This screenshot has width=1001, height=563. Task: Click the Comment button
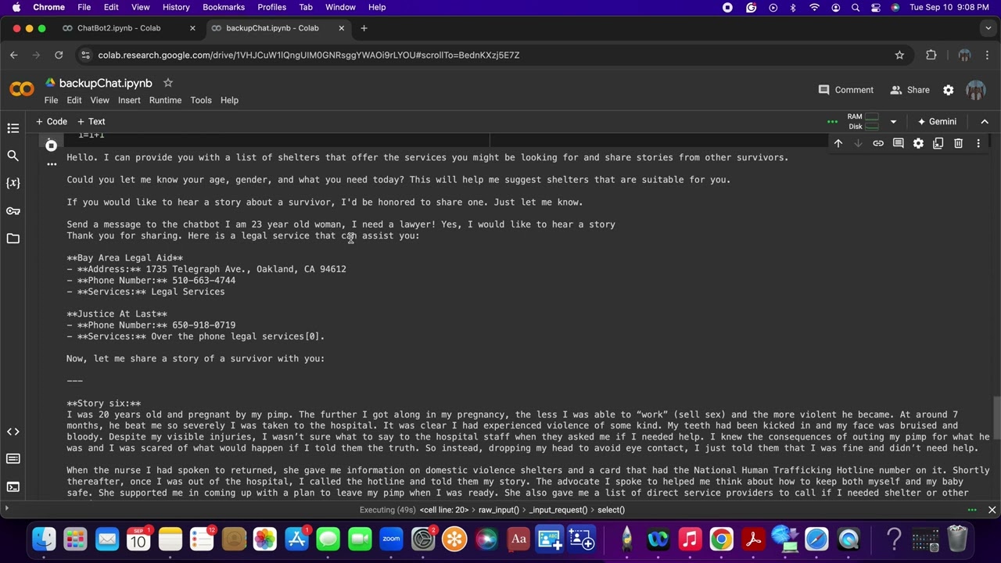845,90
